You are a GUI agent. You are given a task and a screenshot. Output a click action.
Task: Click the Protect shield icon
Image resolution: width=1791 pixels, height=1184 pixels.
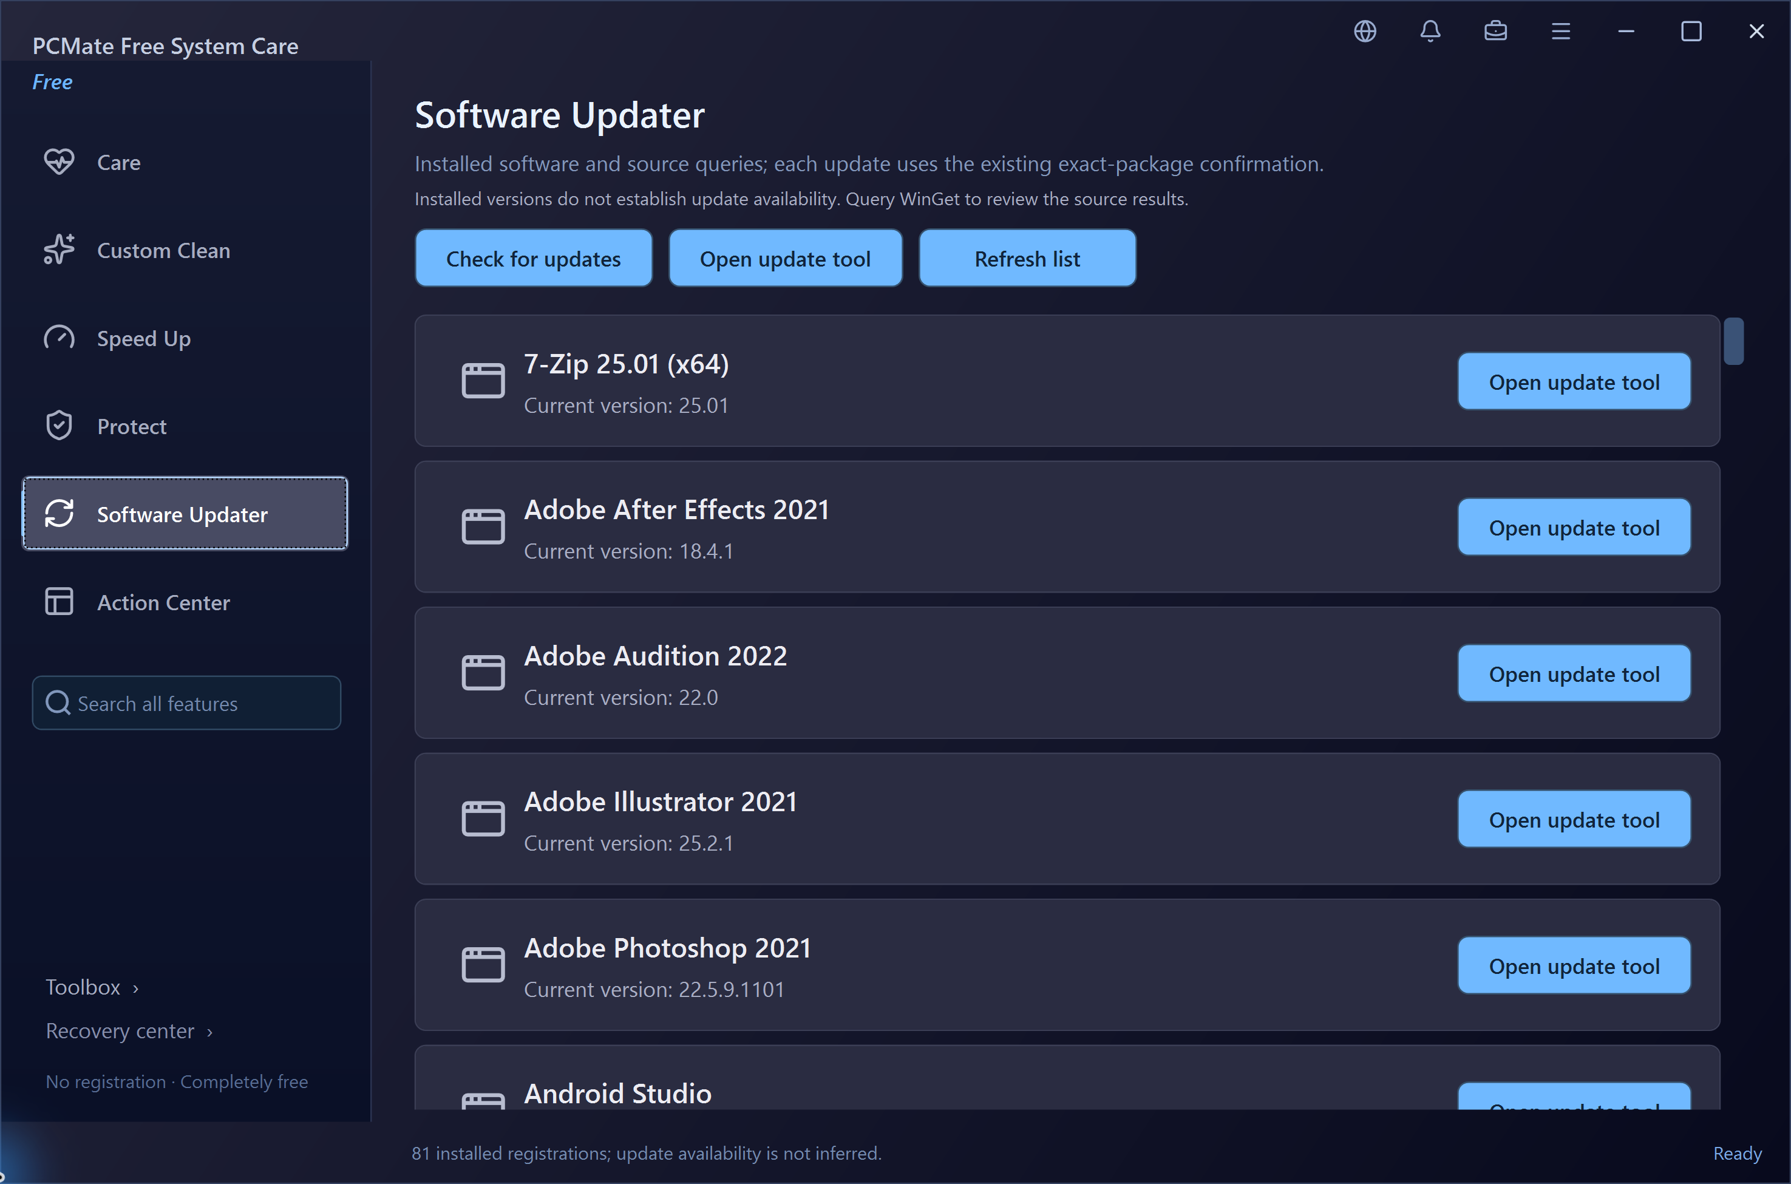pos(59,426)
